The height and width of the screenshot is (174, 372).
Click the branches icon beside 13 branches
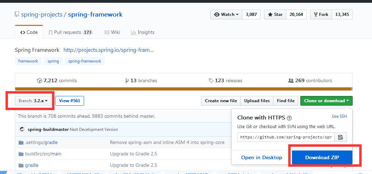[x=127, y=81]
